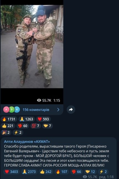Click the thumbs up reaction with 242
This screenshot has height=179, width=119.
pyautogui.click(x=46, y=172)
